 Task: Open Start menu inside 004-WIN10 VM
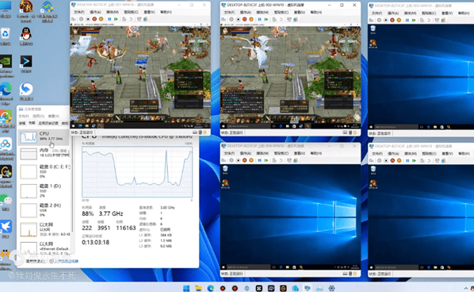pos(224,267)
